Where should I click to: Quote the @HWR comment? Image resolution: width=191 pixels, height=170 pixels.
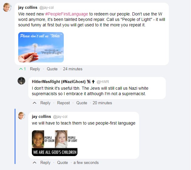point(82,103)
